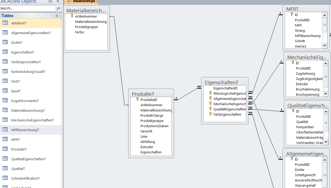
Task: Select the SchmelzefiltrationT table icon
Action: 5,178
